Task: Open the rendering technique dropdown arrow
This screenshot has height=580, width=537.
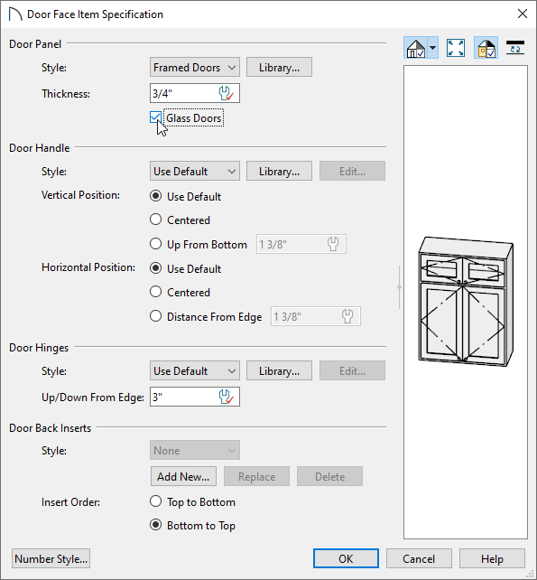Action: point(433,48)
